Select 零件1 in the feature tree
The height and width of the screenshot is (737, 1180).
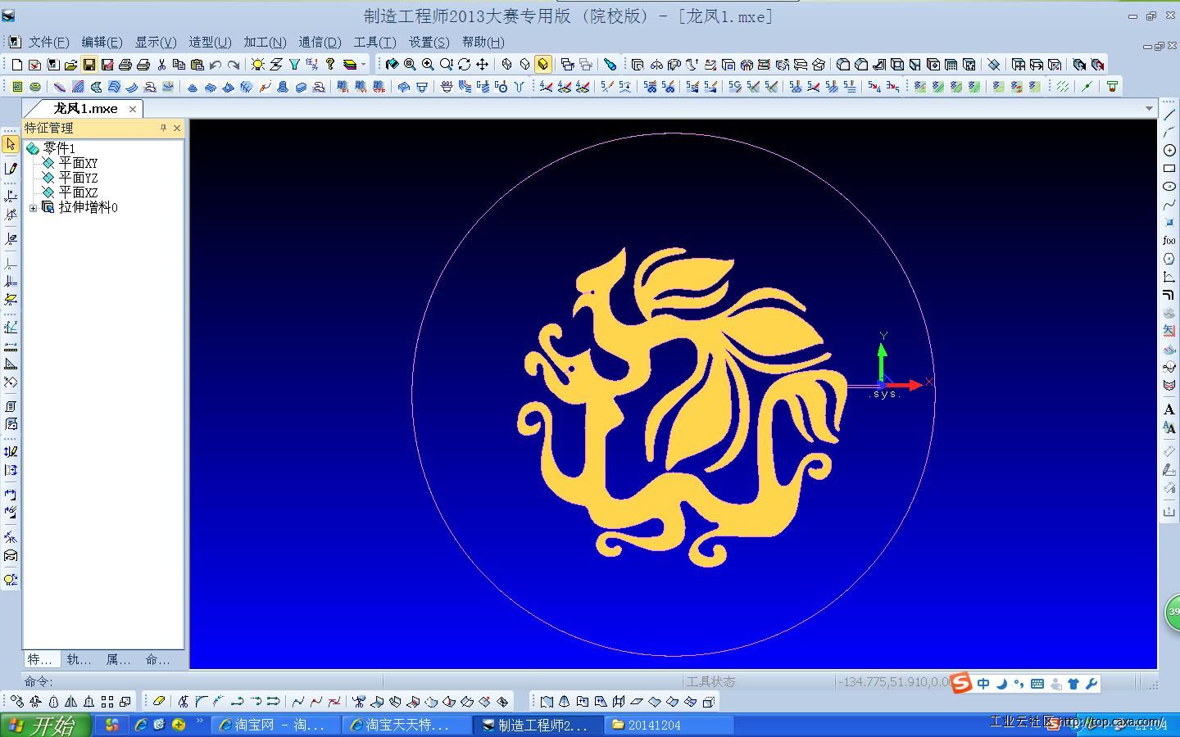point(59,148)
